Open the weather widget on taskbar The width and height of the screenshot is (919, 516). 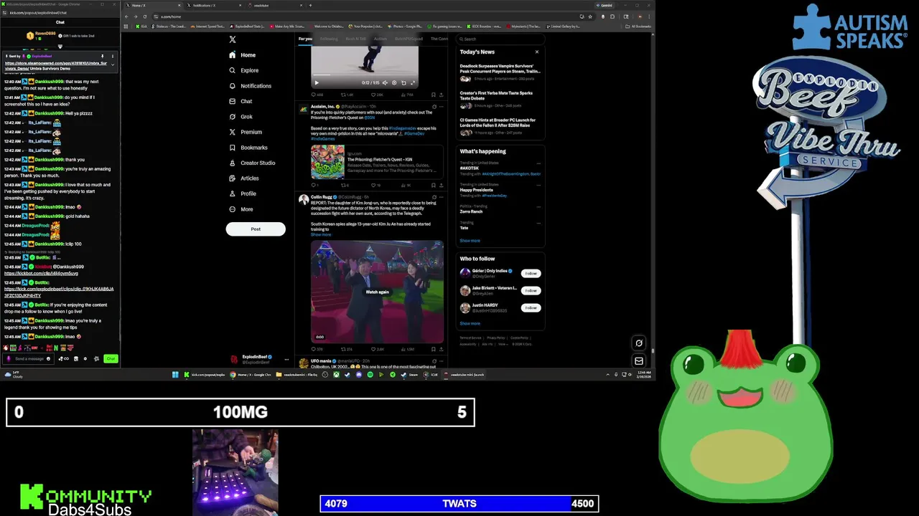click(12, 374)
